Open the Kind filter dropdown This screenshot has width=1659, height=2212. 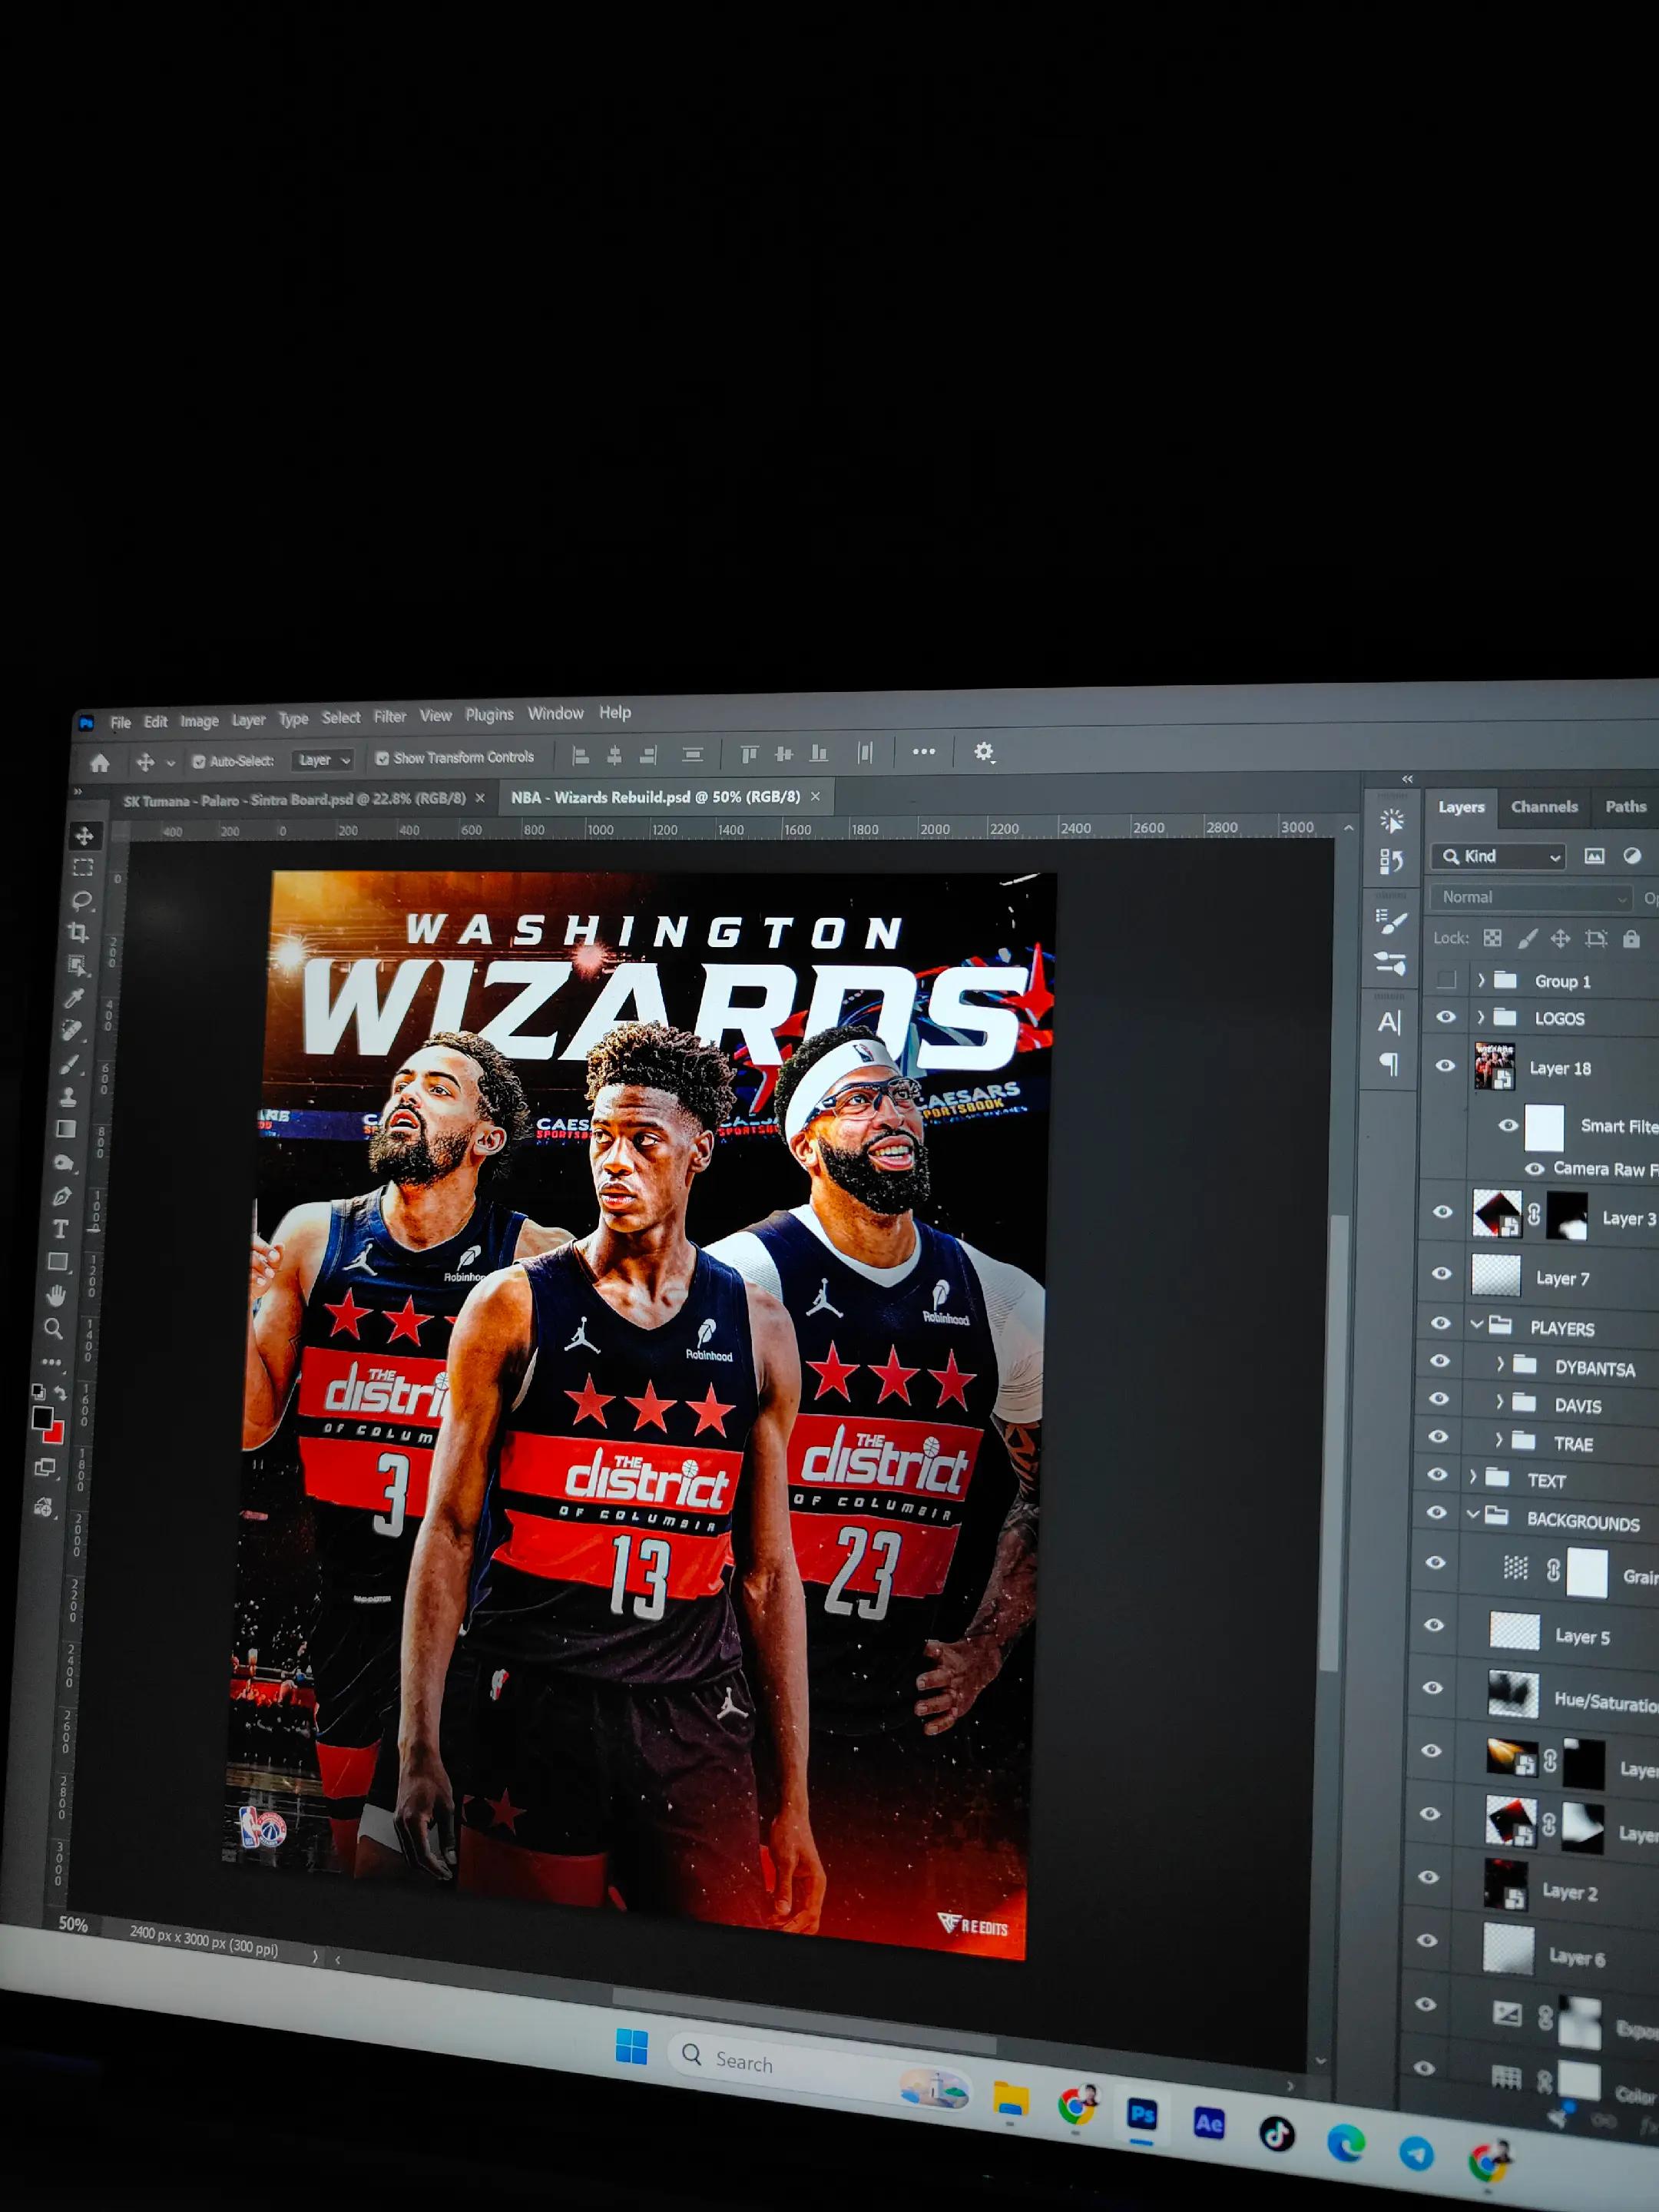tap(1499, 856)
